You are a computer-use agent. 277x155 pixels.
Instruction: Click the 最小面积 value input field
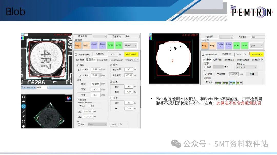(x=128, y=69)
